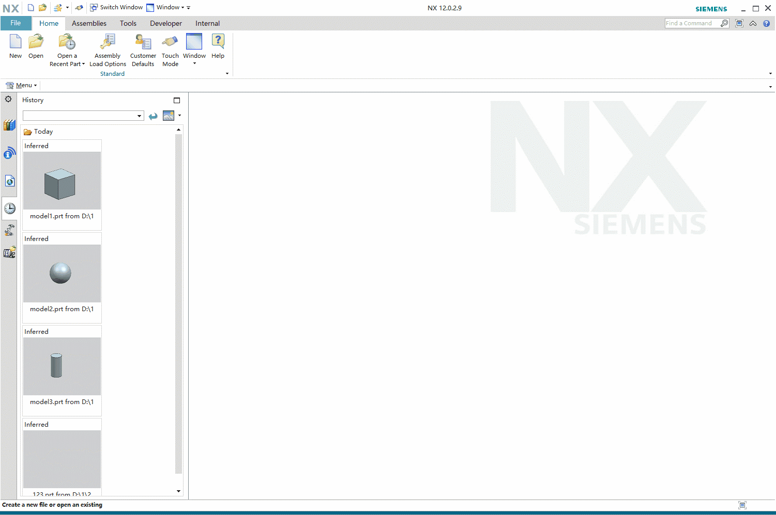The image size is (776, 515).
Task: Open the Assembly Load Options tool
Action: (x=108, y=50)
